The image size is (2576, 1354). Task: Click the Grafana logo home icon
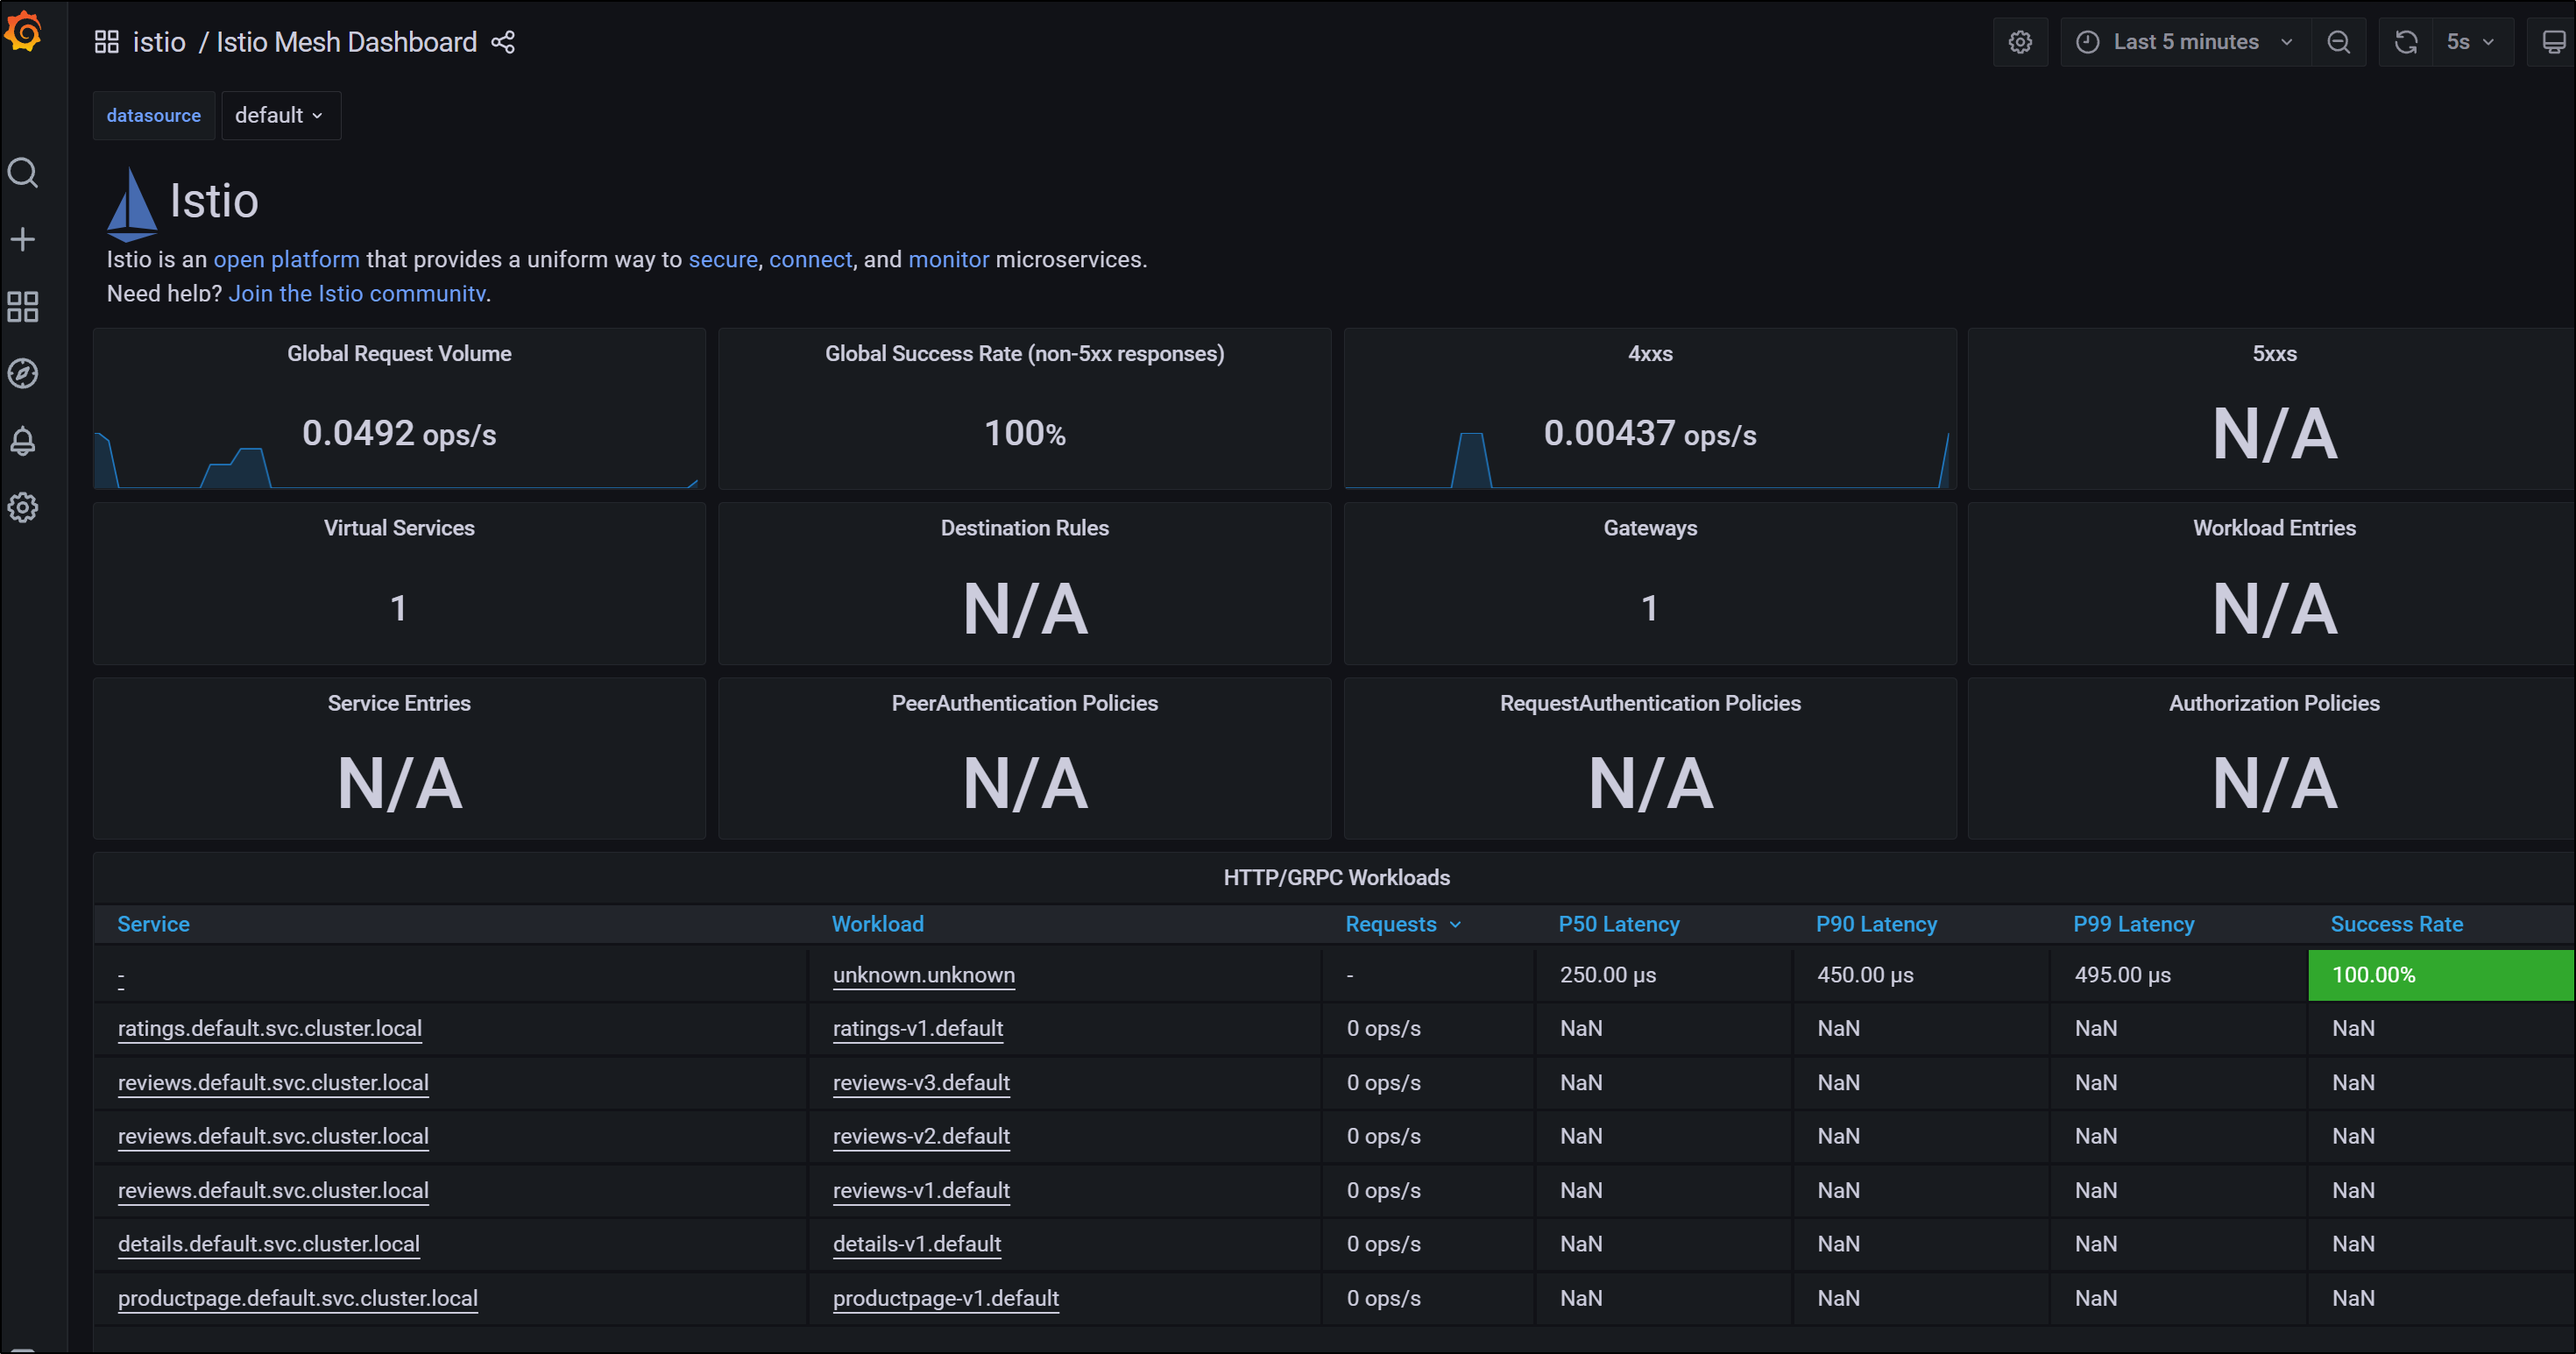23,31
